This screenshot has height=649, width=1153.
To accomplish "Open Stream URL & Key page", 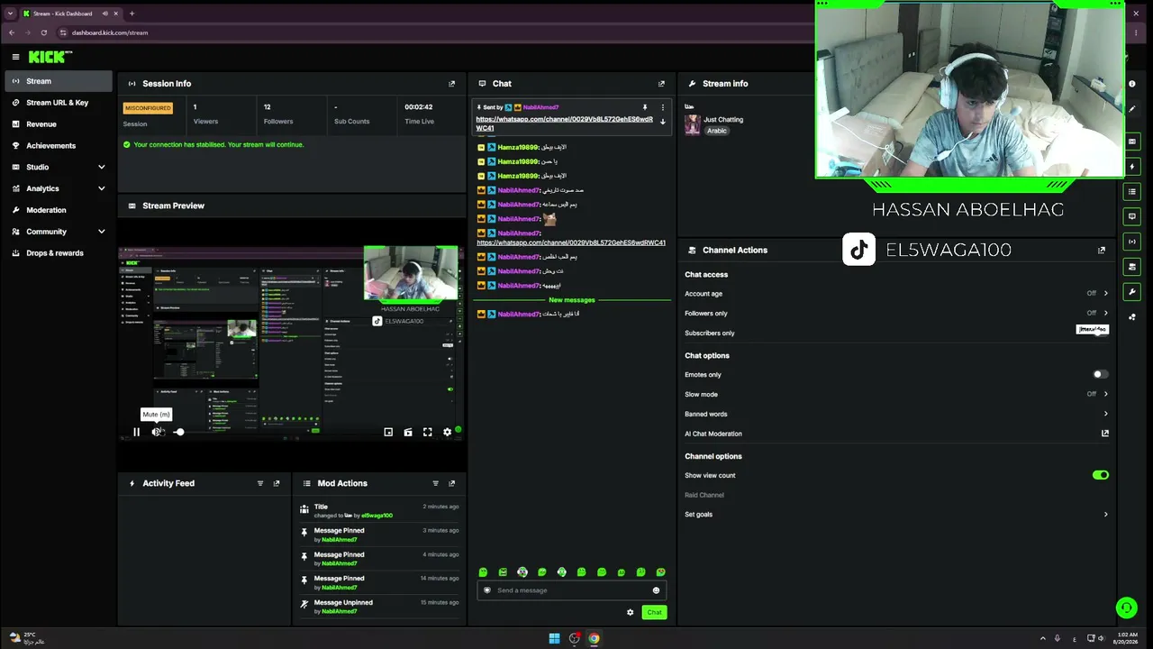I will coord(59,103).
